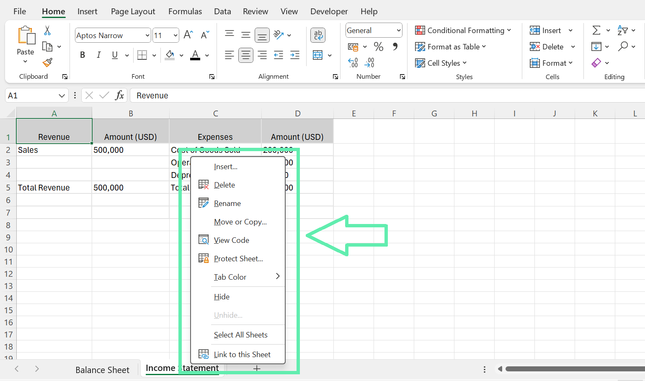Click the Comma Style icon
The width and height of the screenshot is (645, 381).
(x=395, y=46)
